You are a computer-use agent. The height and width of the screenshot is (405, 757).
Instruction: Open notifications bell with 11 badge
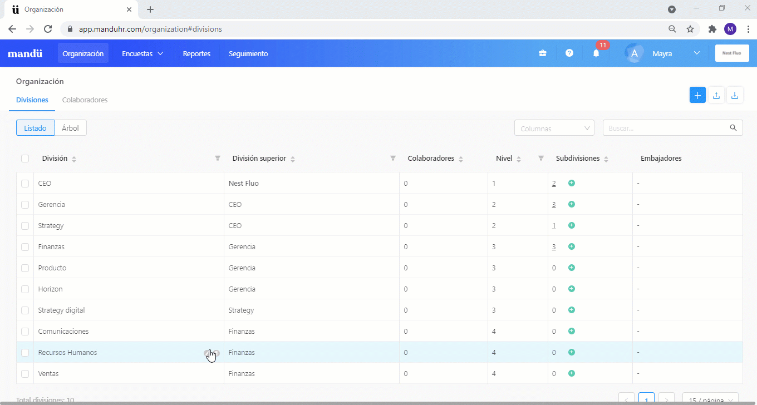click(x=596, y=53)
